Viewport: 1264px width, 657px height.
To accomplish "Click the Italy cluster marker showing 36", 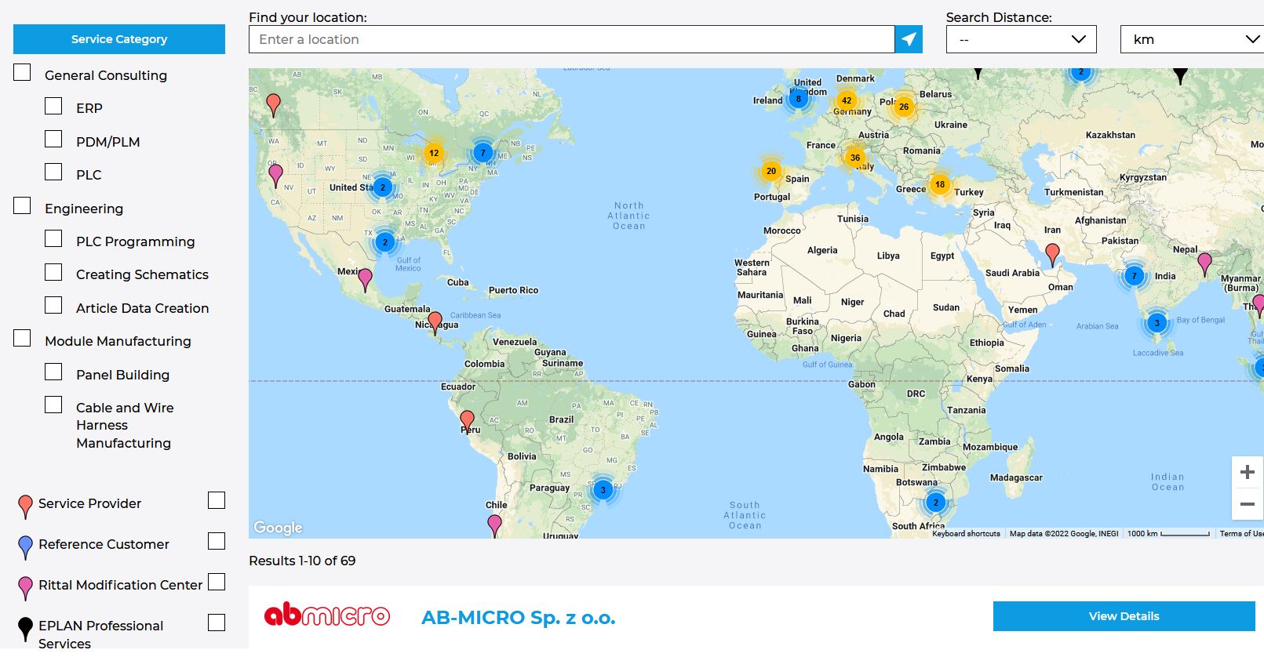I will click(854, 158).
